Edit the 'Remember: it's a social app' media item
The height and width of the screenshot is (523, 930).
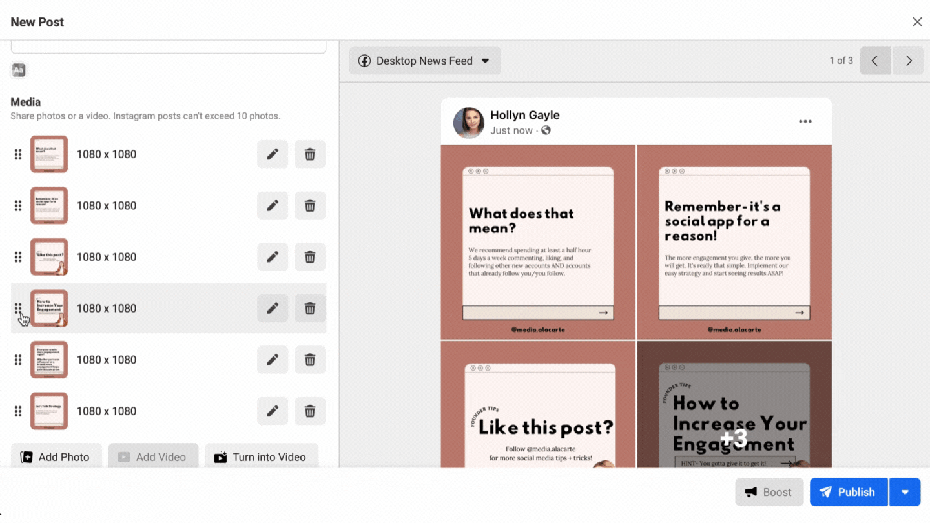click(273, 205)
